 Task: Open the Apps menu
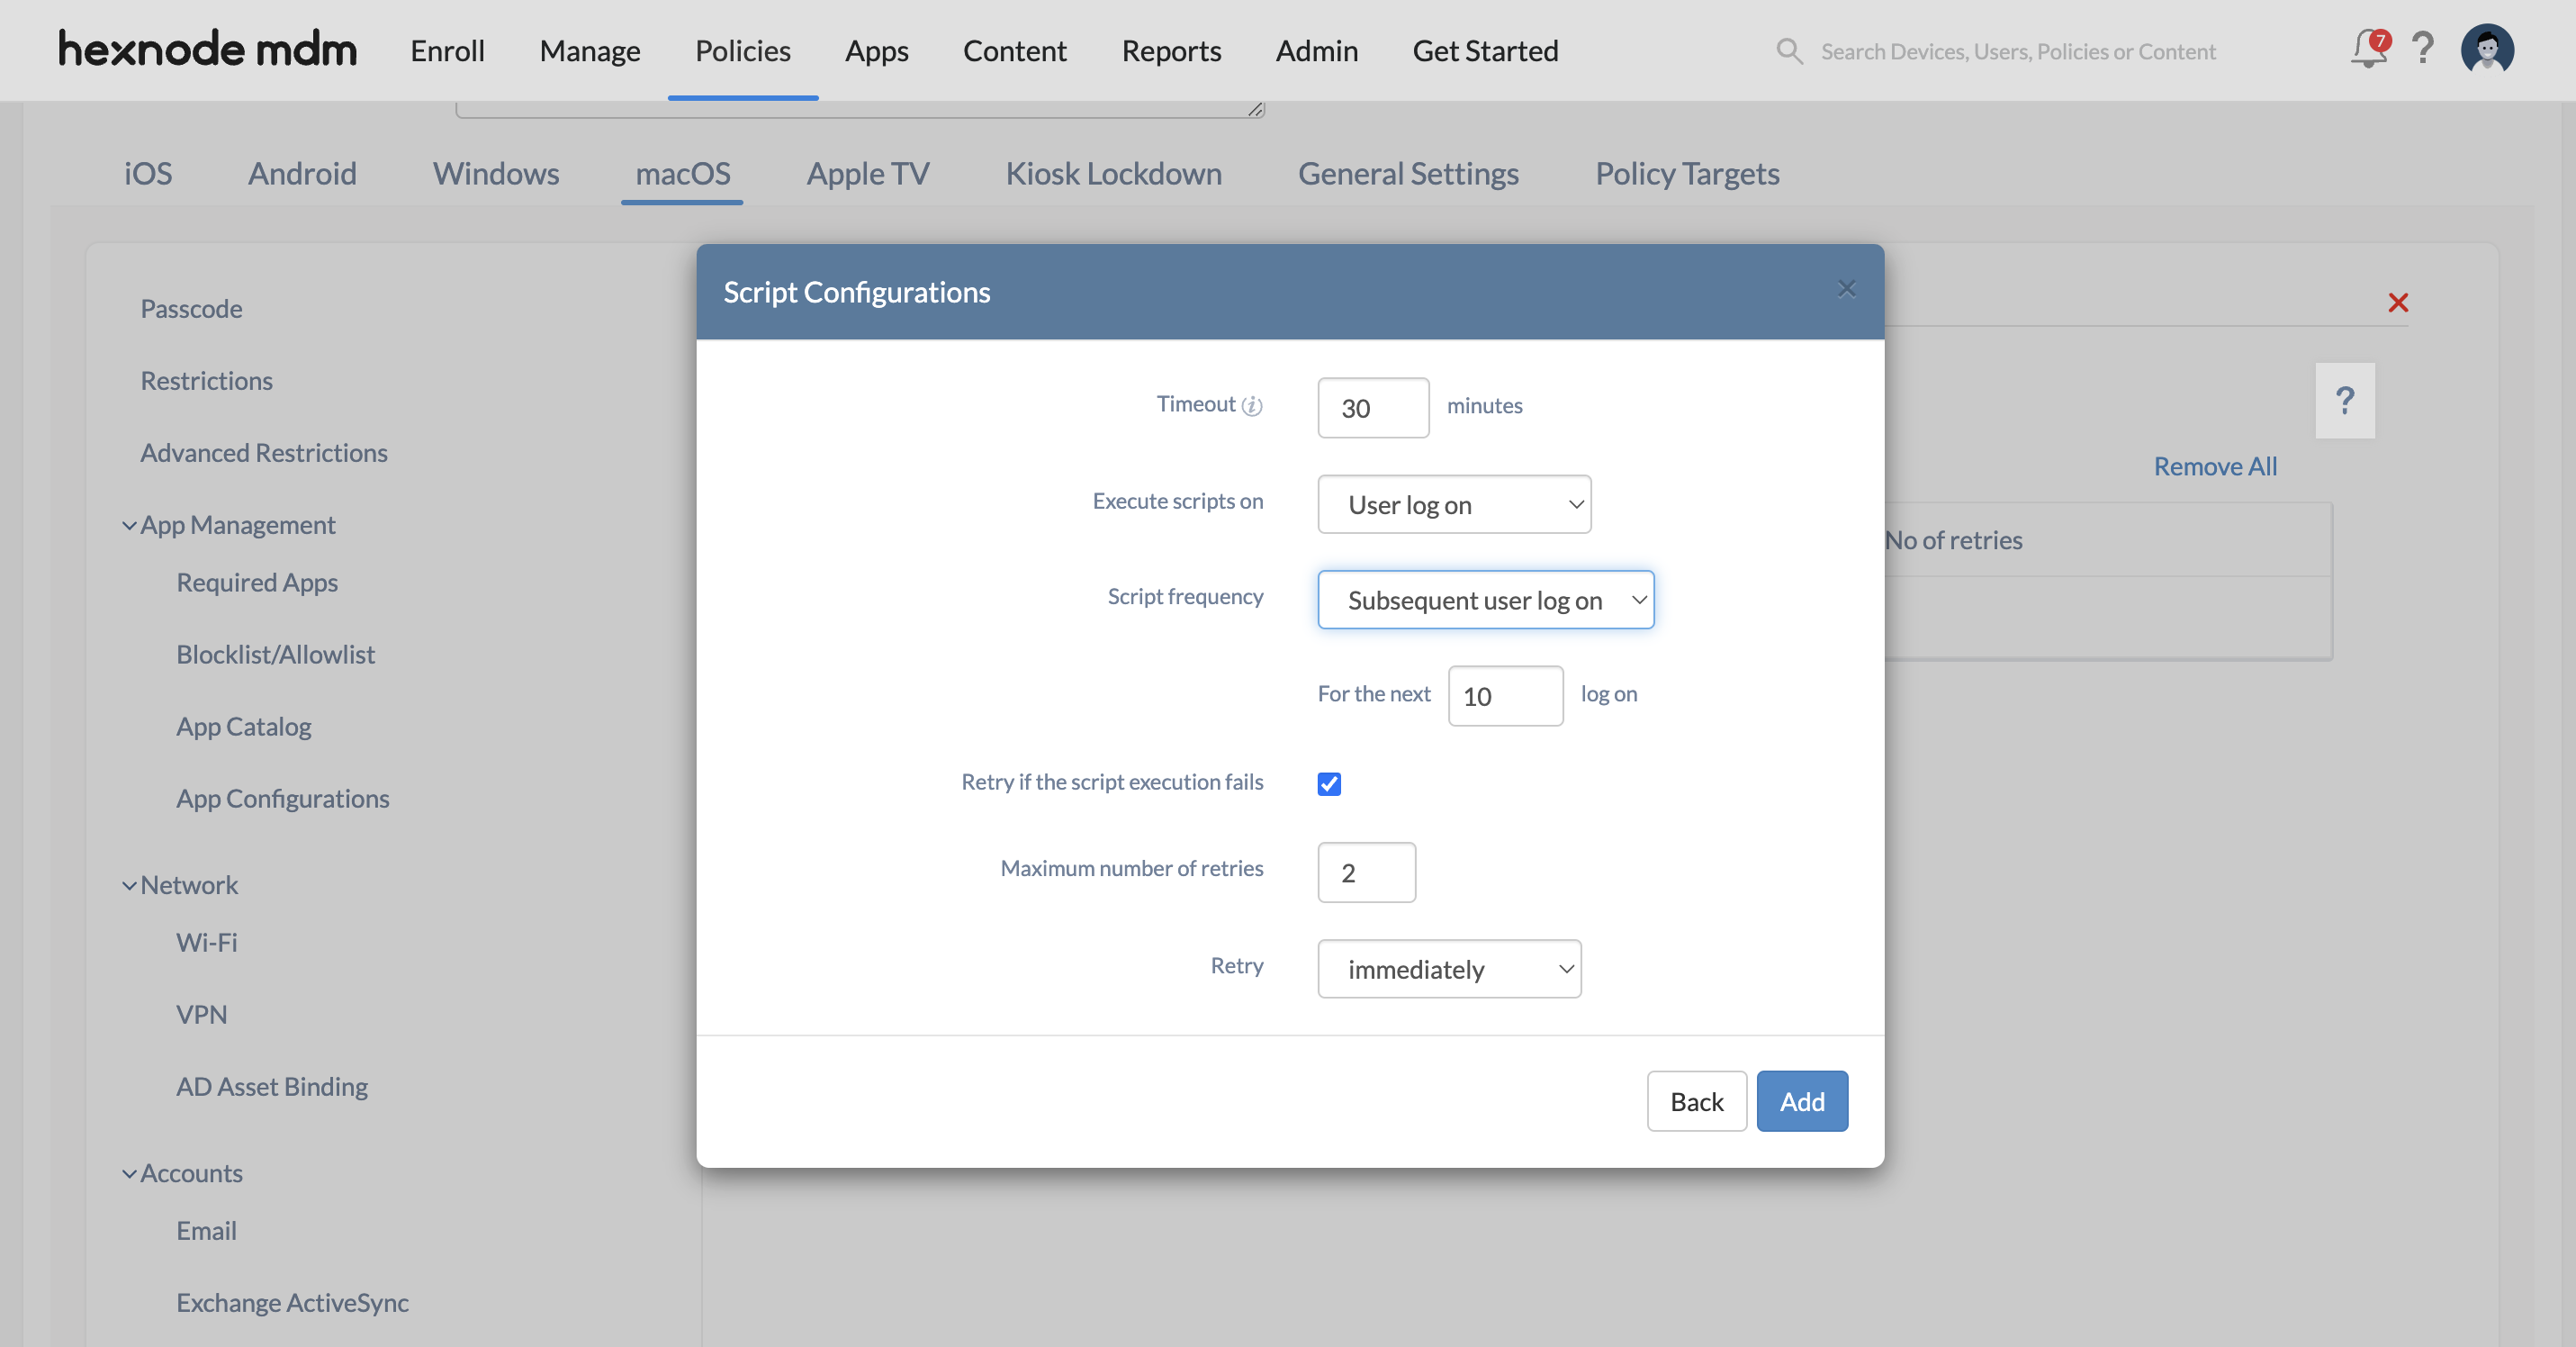[876, 50]
